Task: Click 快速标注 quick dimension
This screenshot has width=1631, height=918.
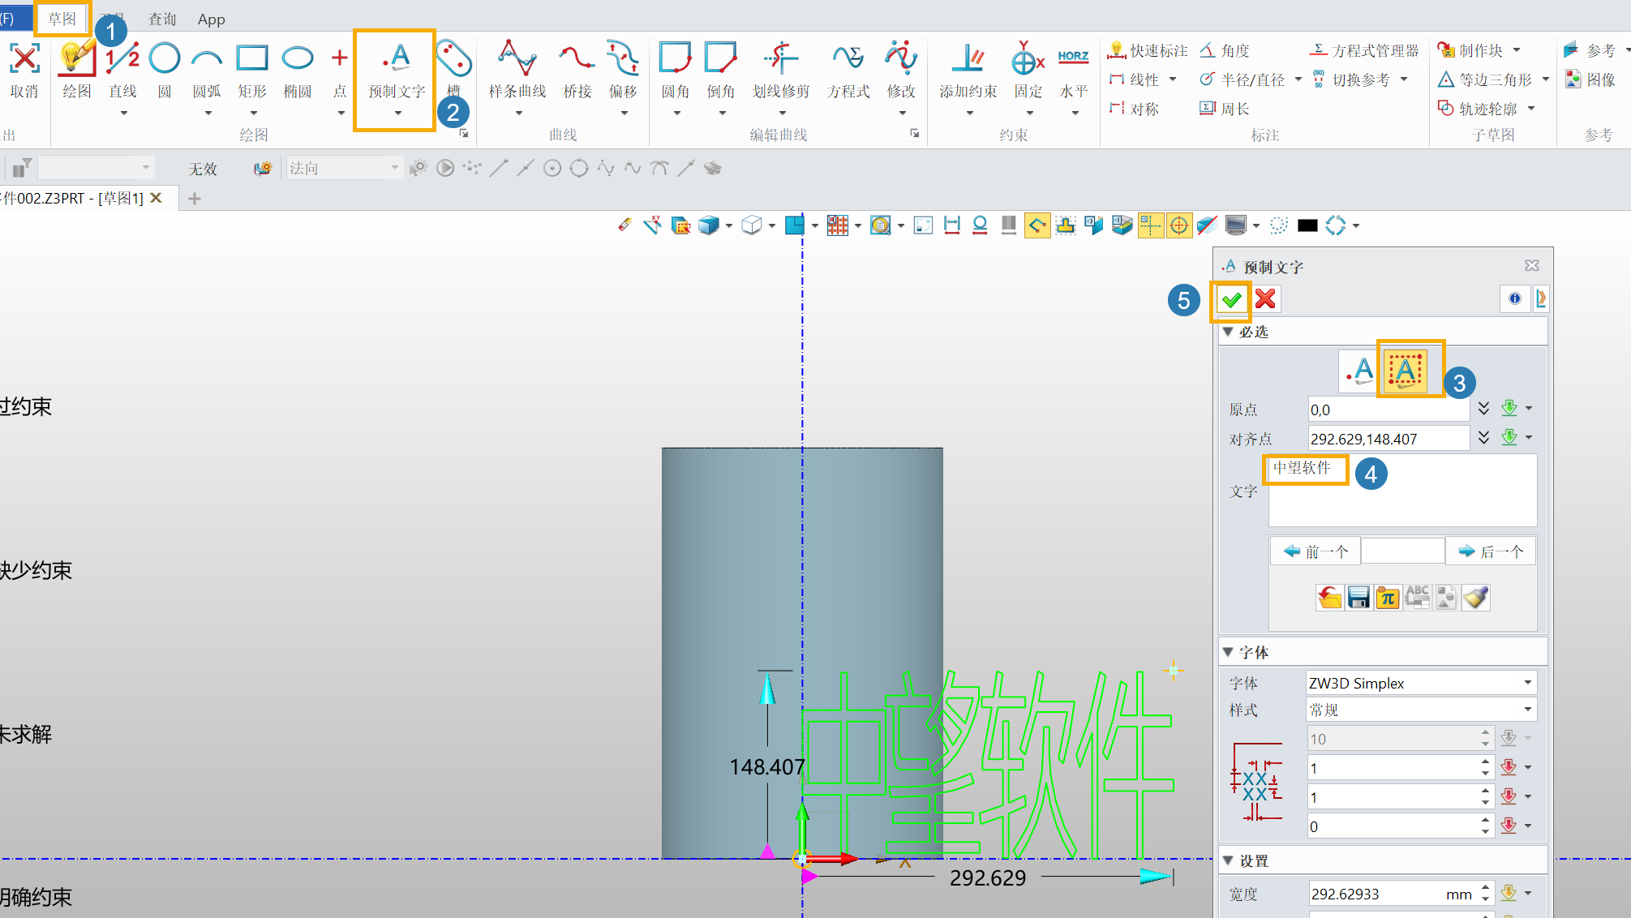Action: pyautogui.click(x=1148, y=50)
